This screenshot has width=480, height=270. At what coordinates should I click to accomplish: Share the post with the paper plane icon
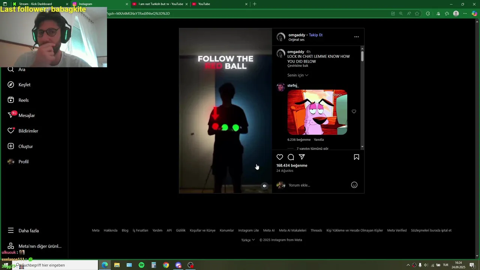302,157
